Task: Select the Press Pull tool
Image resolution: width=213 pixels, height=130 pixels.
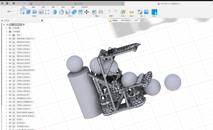Action: point(55,12)
